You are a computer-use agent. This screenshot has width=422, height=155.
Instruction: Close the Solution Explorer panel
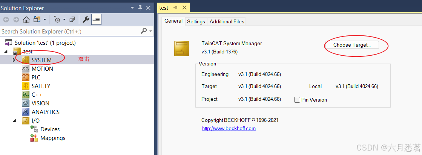point(148,8)
